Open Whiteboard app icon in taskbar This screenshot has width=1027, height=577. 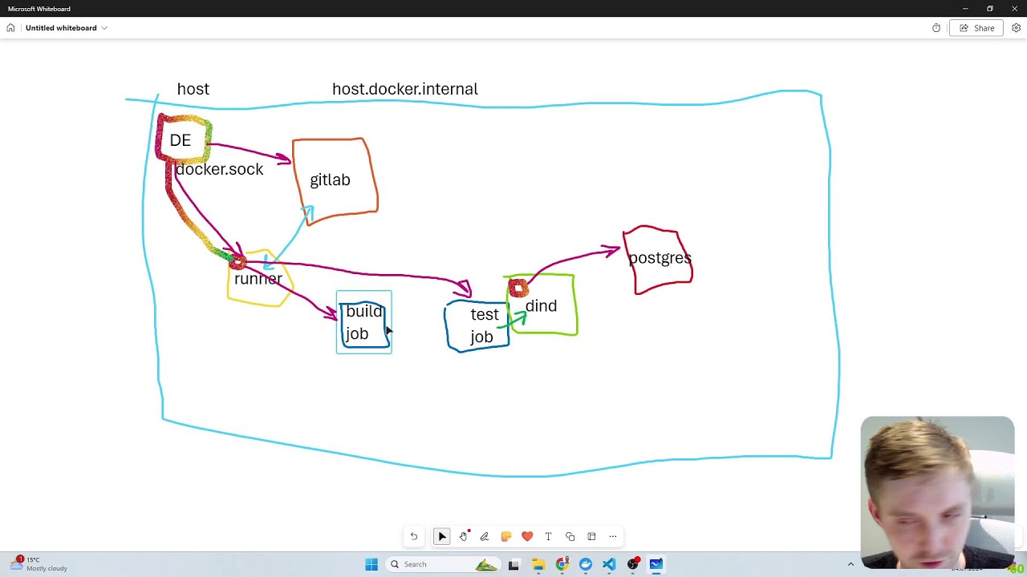tap(656, 564)
